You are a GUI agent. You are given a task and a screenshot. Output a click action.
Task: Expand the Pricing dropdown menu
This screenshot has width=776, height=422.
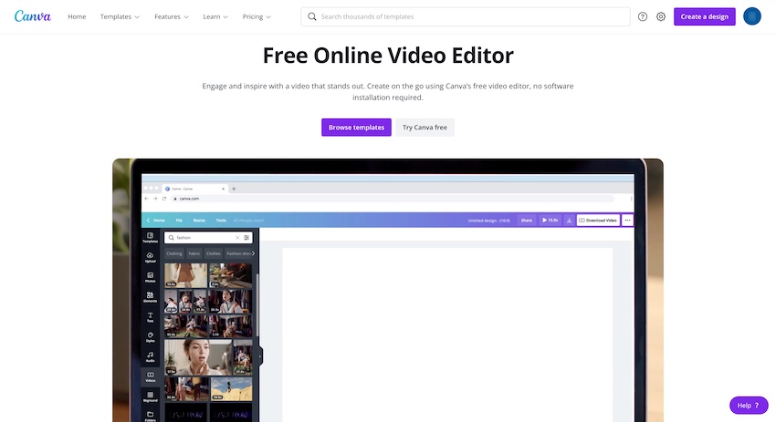(257, 16)
